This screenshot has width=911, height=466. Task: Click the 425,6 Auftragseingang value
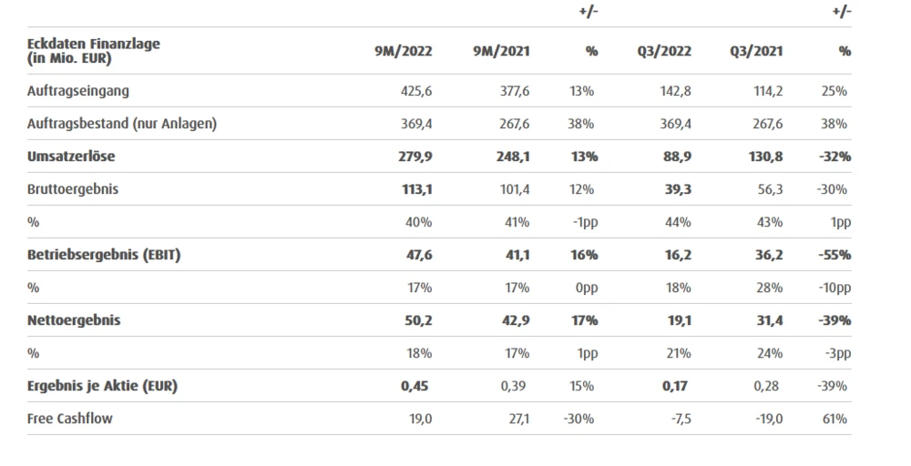416,91
